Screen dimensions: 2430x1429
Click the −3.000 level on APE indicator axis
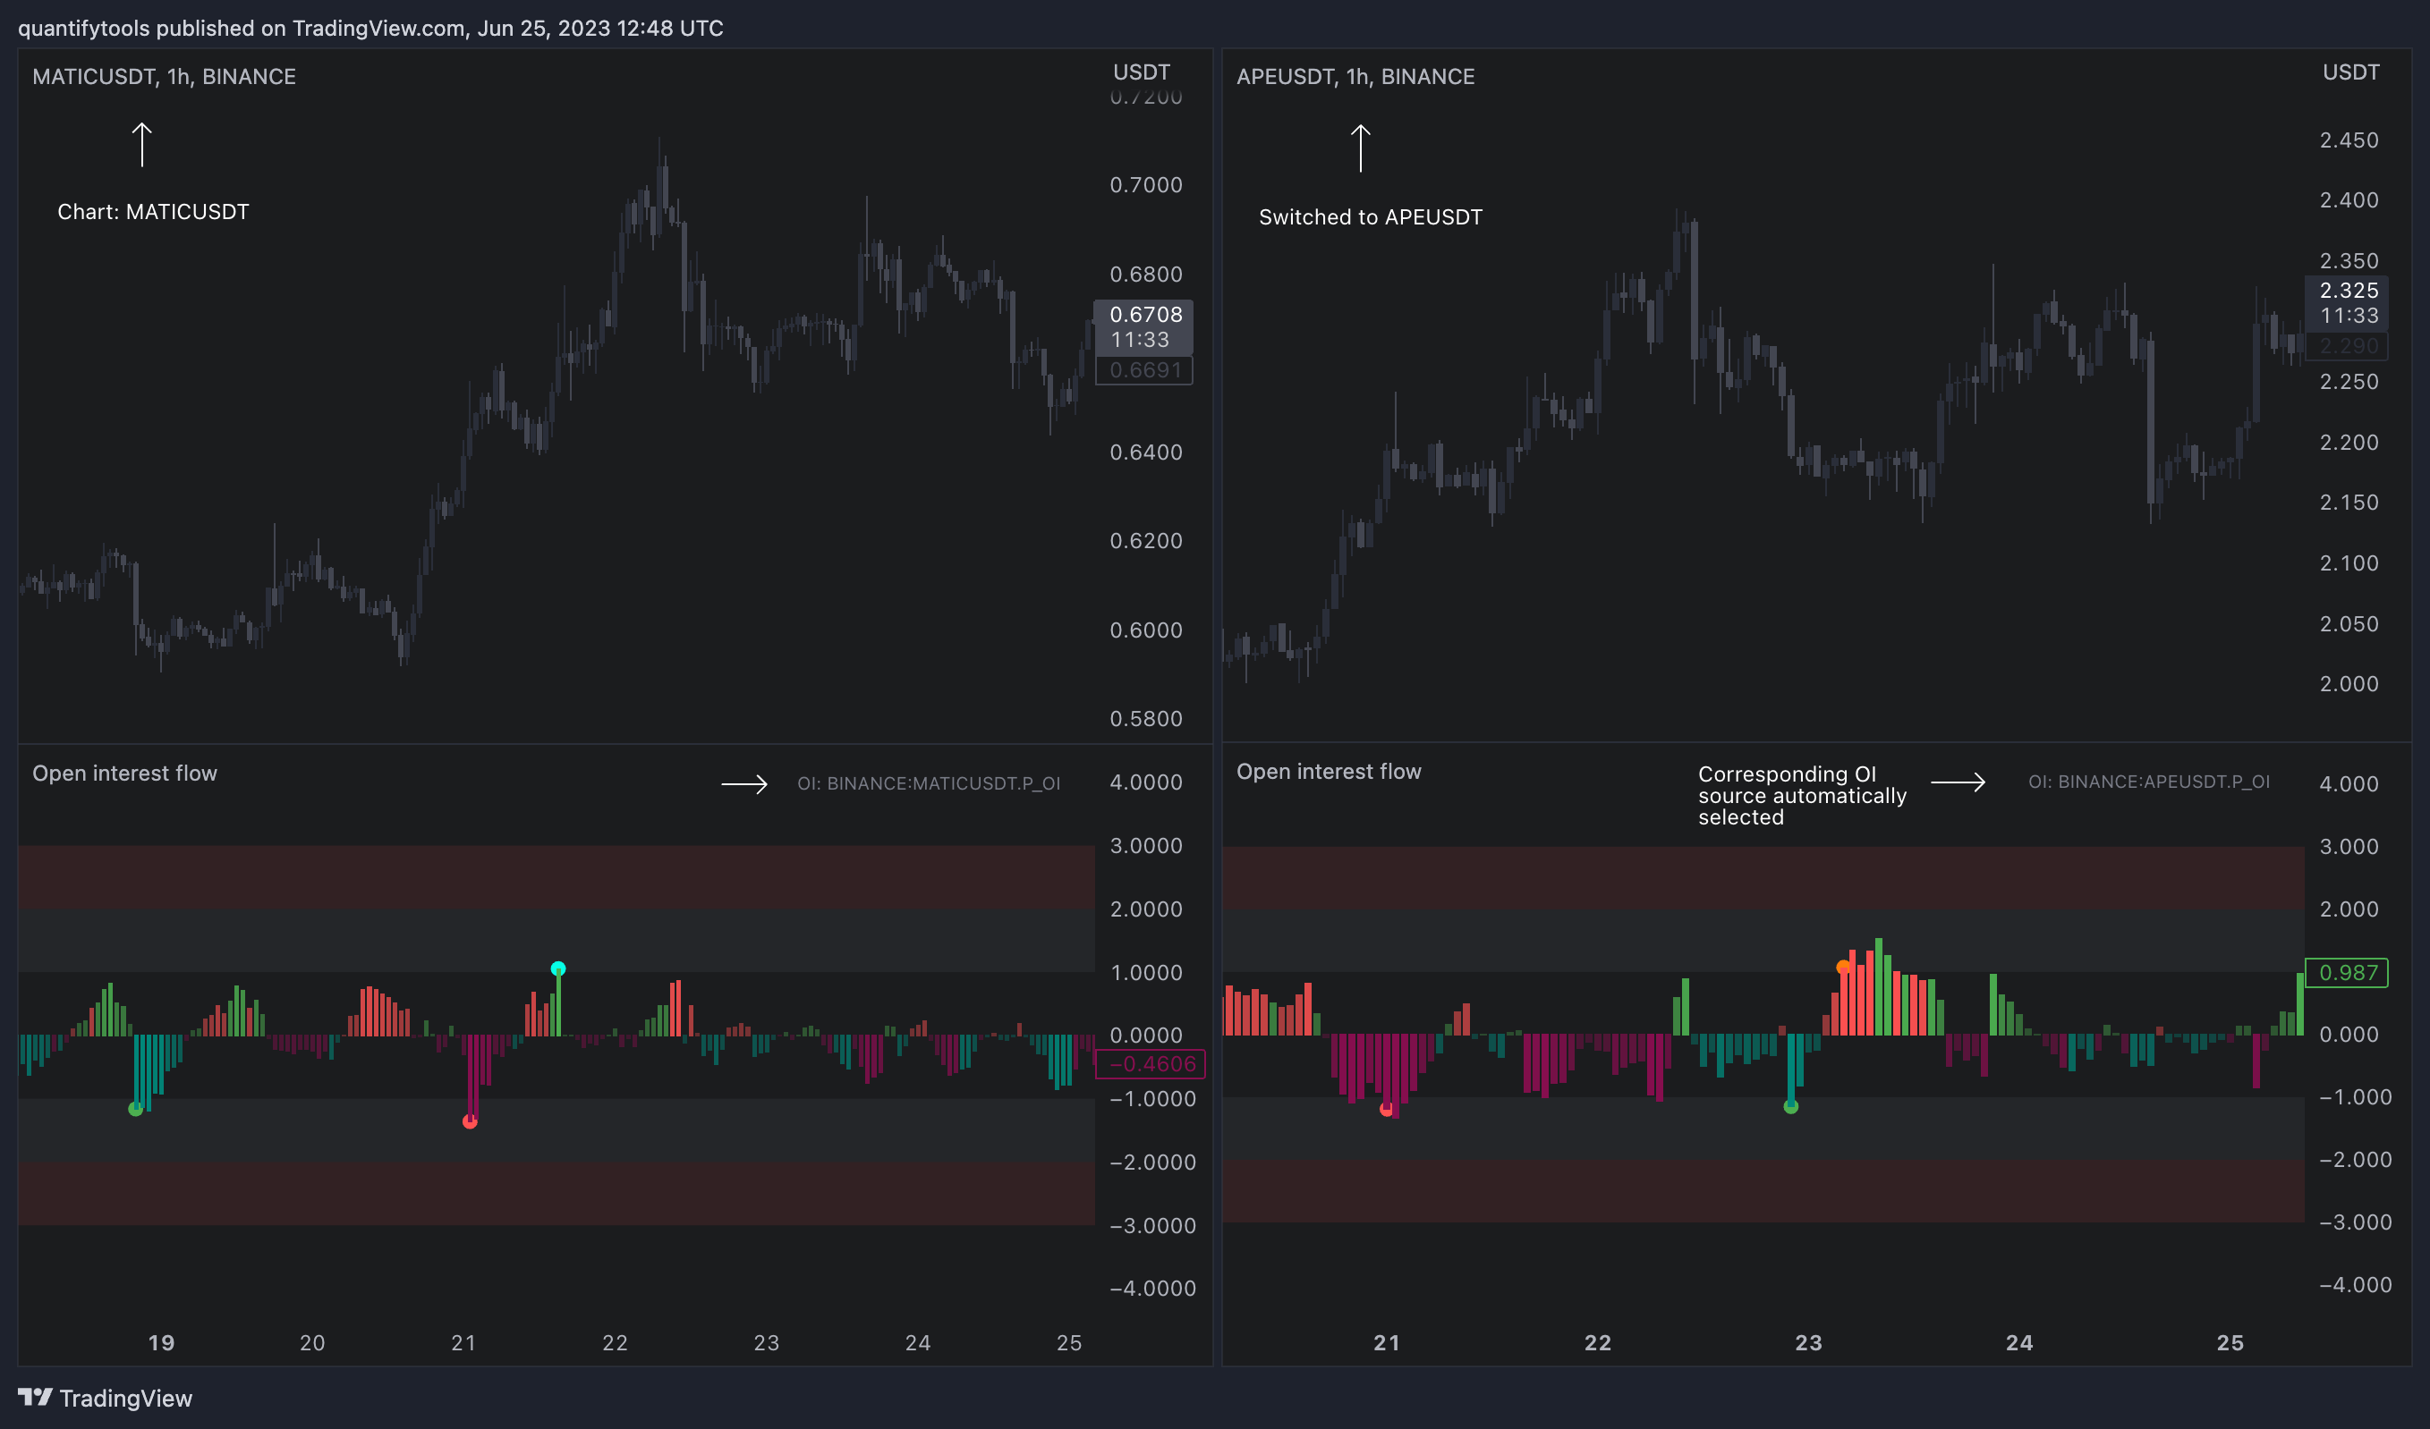[x=2354, y=1222]
